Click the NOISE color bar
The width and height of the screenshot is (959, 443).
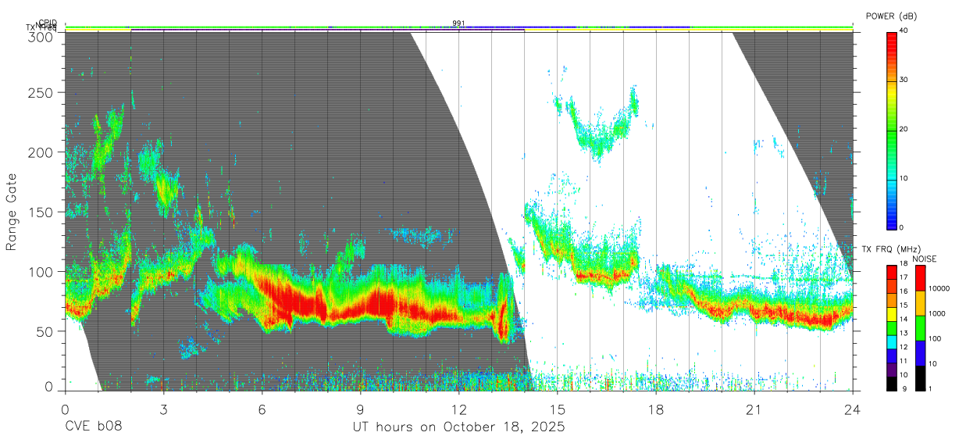(x=920, y=327)
